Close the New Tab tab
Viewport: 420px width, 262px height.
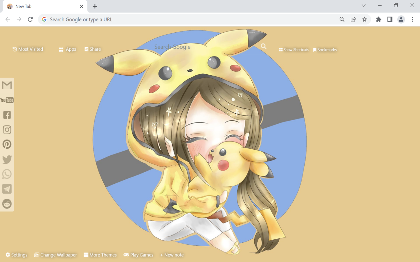[x=81, y=6]
